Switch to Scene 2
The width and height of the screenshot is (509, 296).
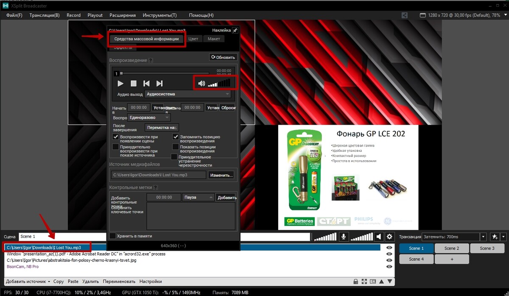coord(452,248)
